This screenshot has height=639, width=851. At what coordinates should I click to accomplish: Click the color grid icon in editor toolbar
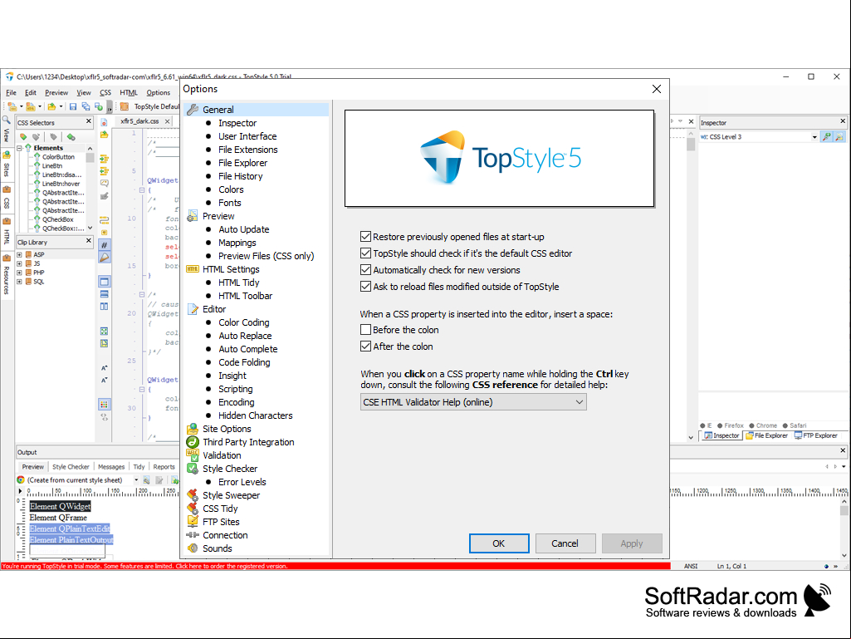click(105, 405)
